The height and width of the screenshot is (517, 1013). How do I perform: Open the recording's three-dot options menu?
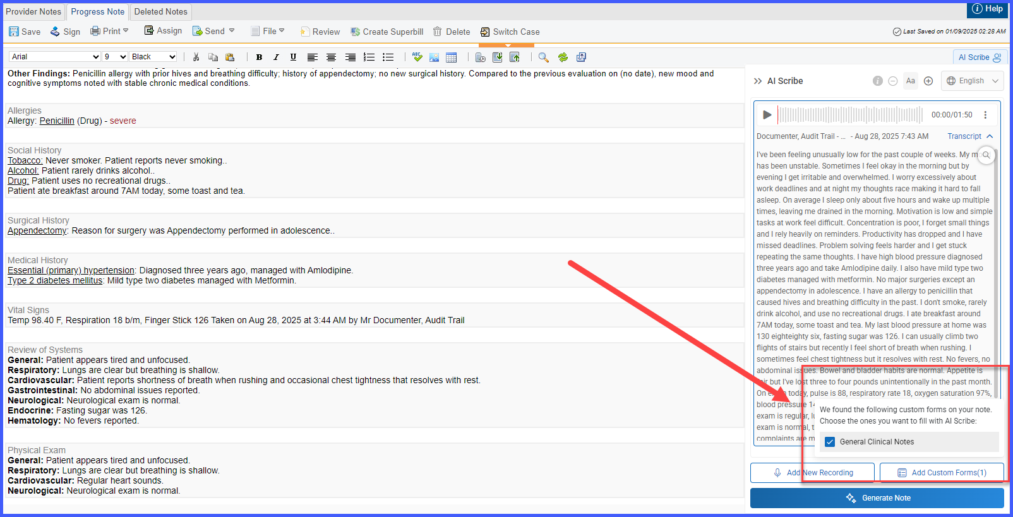[985, 115]
